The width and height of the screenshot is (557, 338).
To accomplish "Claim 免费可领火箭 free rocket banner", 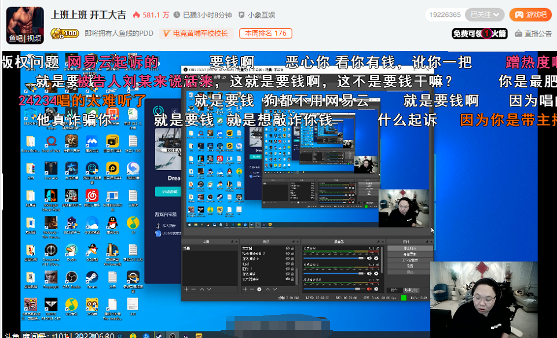I will 479,34.
